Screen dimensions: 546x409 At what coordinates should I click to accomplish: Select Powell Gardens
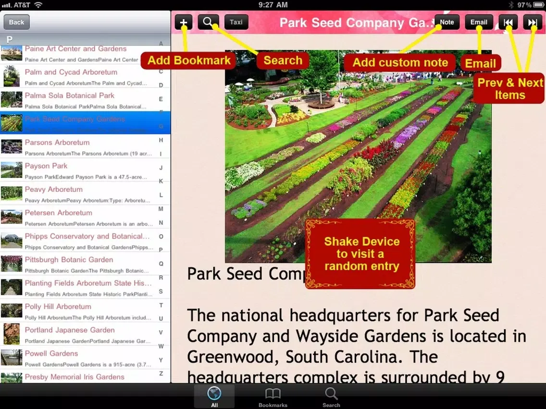pos(86,358)
